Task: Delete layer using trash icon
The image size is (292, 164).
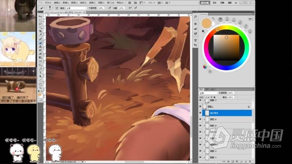Action: [250, 161]
